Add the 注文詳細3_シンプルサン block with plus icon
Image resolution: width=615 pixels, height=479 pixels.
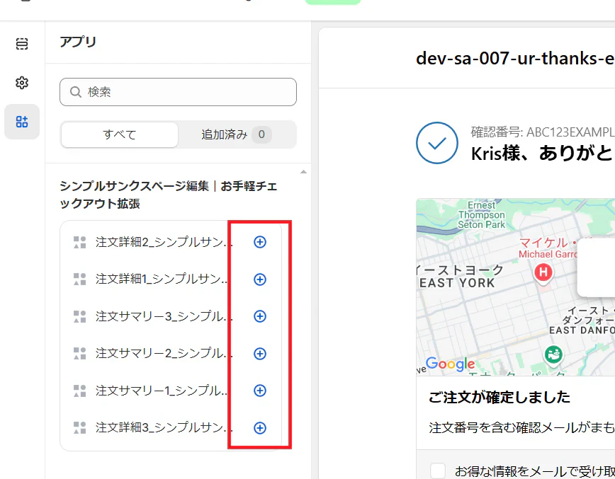pyautogui.click(x=259, y=427)
